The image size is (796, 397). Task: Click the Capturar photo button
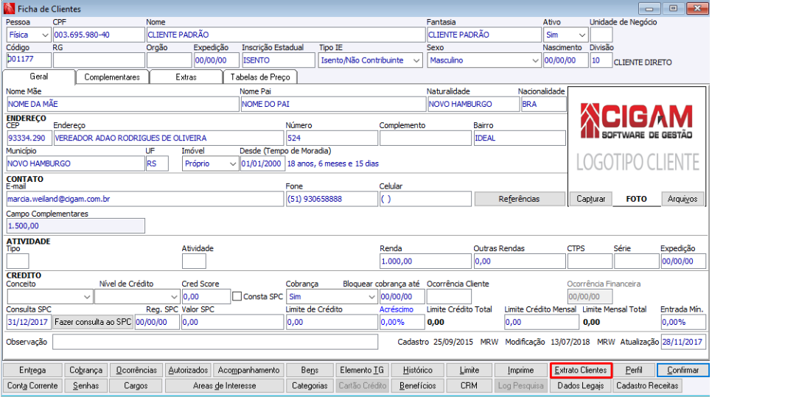point(591,200)
